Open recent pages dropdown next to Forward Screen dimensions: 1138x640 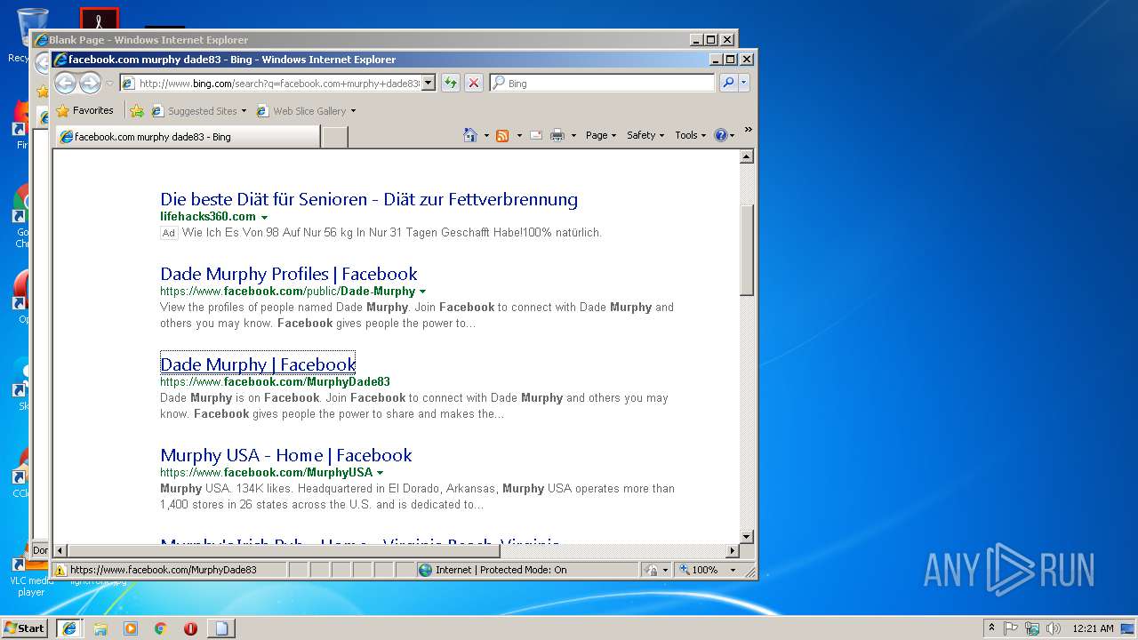109,84
